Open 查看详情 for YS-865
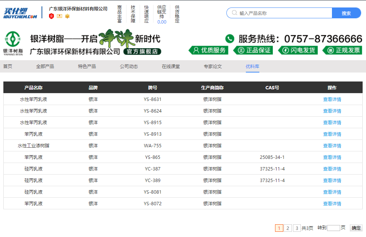The image size is (366, 237). point(332,157)
